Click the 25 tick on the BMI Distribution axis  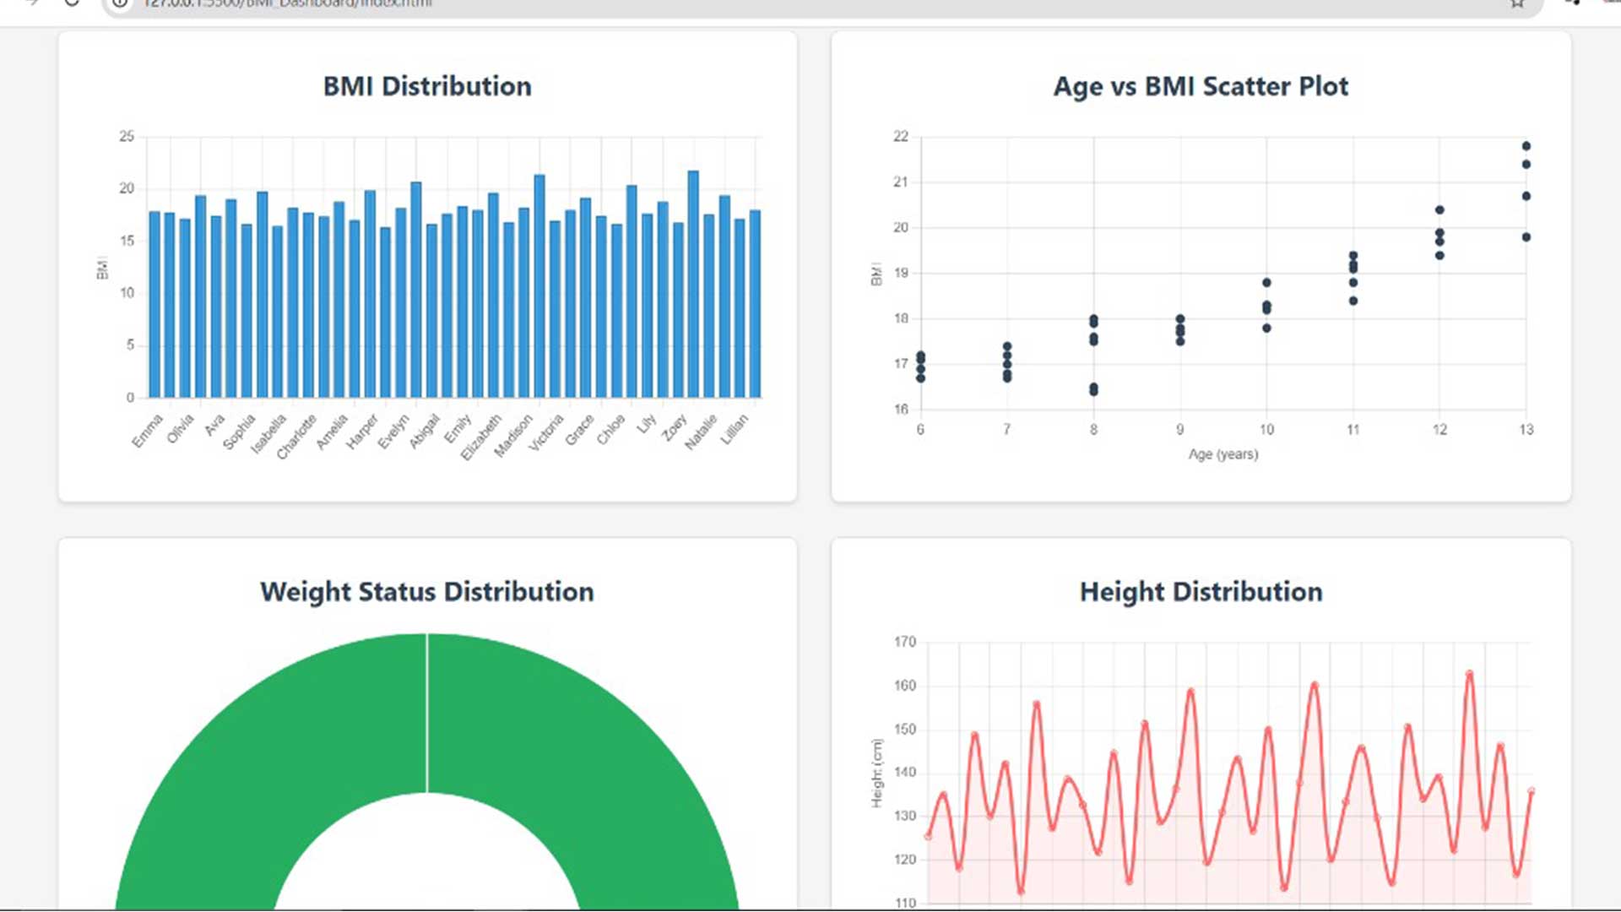click(127, 136)
